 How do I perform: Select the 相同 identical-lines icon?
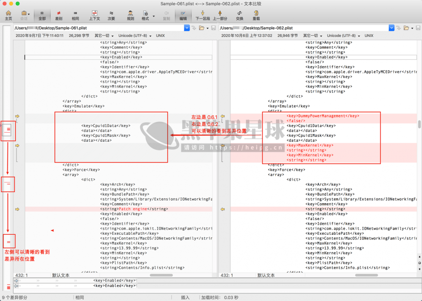(75, 14)
